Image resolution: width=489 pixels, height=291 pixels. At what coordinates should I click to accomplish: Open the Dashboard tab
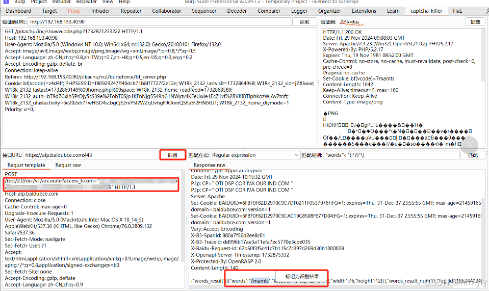point(18,11)
